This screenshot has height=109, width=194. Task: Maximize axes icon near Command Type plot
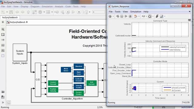click(x=189, y=20)
